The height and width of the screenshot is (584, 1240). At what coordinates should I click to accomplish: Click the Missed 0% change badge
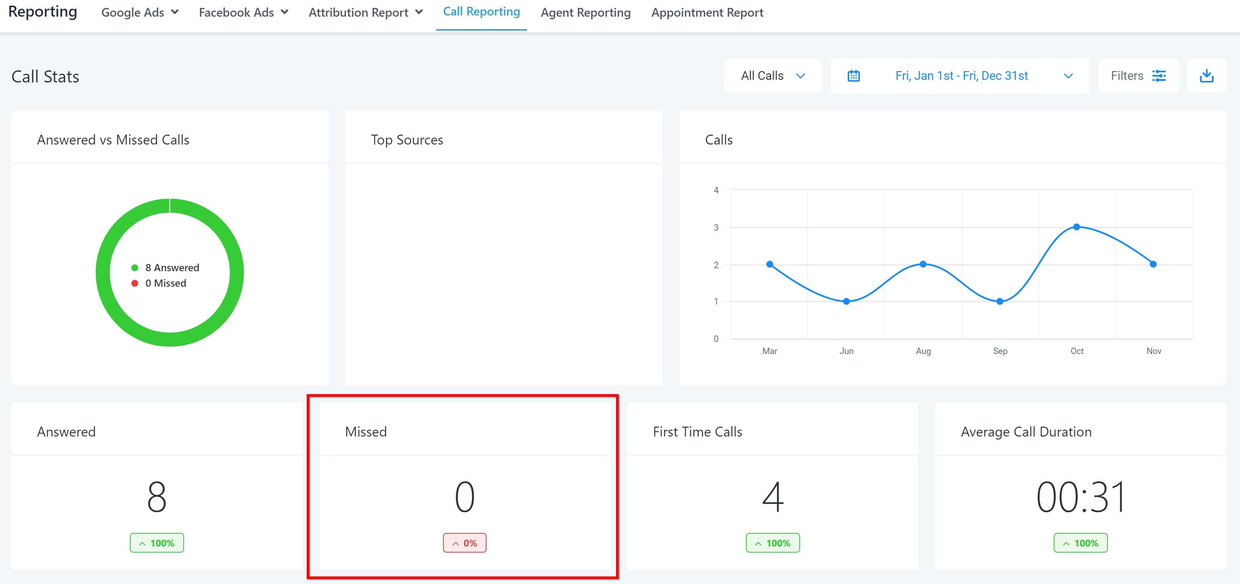coord(465,543)
